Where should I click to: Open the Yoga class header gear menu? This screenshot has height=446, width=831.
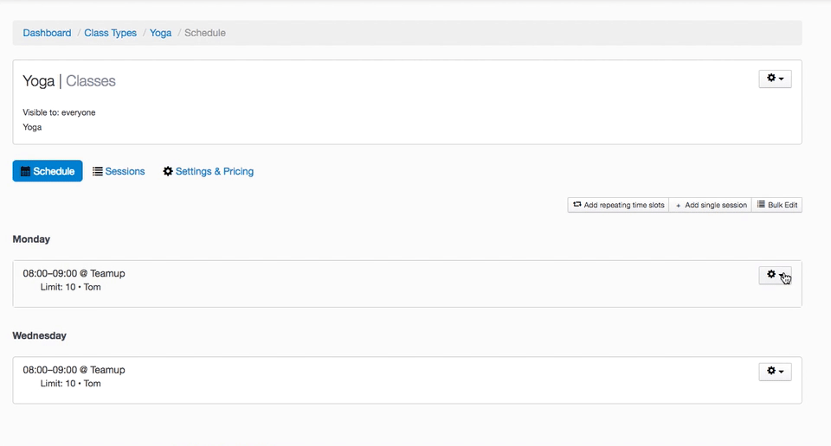point(775,79)
